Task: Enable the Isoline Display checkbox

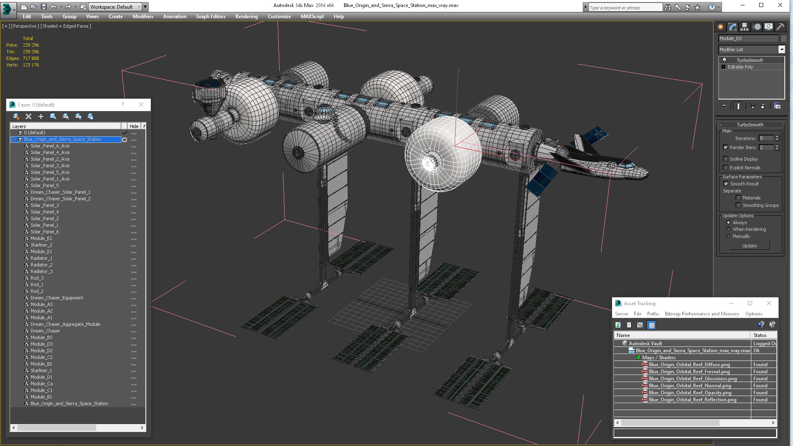Action: pyautogui.click(x=725, y=159)
